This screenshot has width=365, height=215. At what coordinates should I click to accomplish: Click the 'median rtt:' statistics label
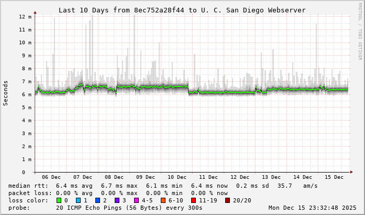28,186
